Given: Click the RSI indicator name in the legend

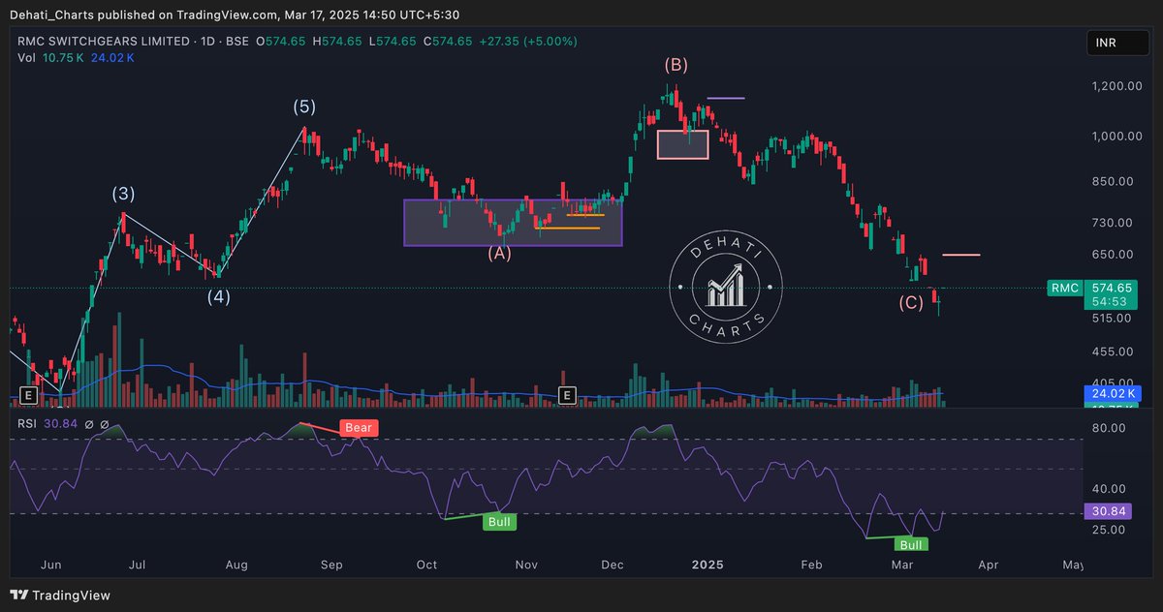Looking at the screenshot, I should click(28, 424).
